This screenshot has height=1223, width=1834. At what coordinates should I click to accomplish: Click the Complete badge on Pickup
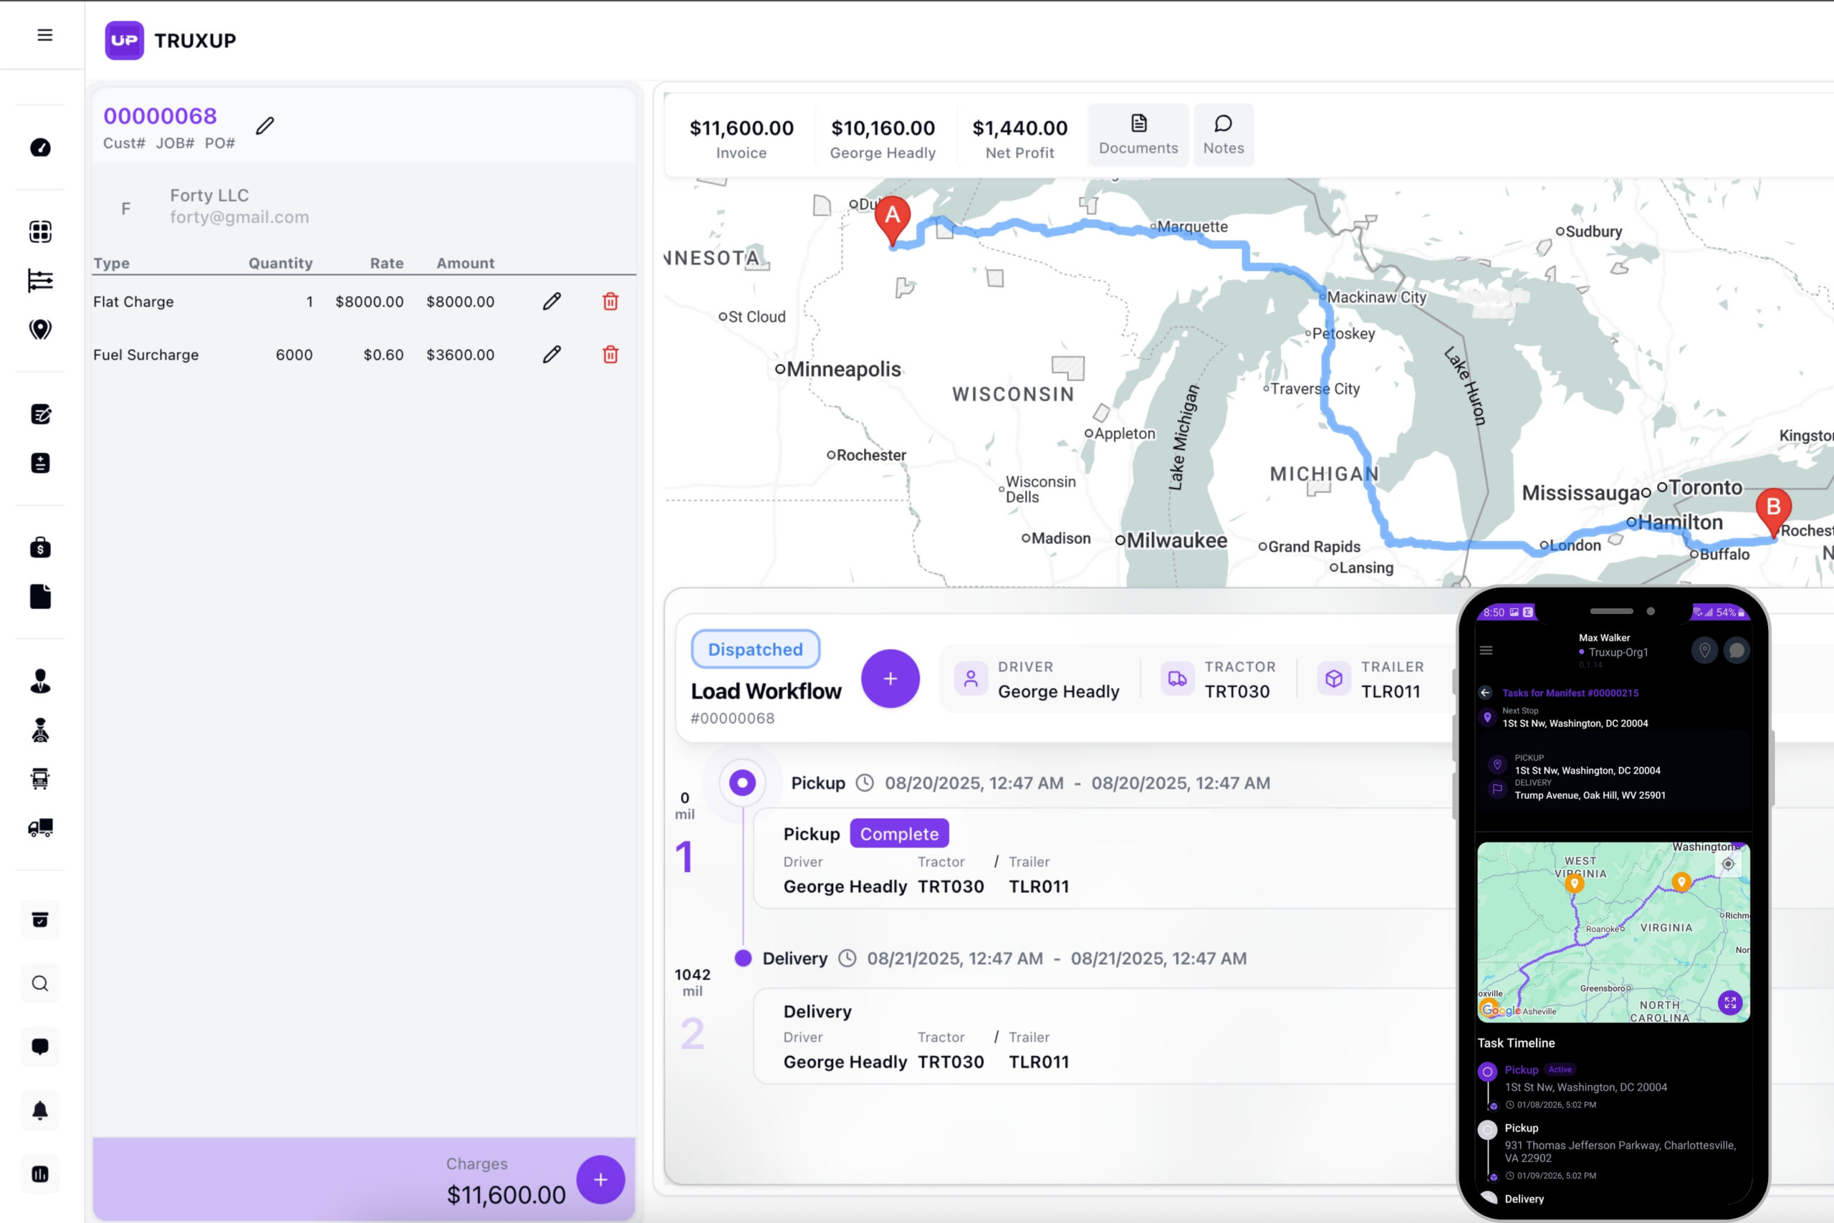898,834
